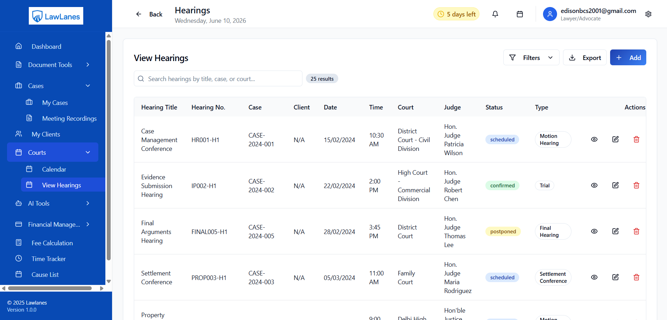667x320 pixels.
Task: View the Final Arguments Hearing details
Action: [x=594, y=231]
